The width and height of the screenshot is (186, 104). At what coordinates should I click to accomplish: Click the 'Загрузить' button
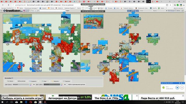click(x=55, y=81)
